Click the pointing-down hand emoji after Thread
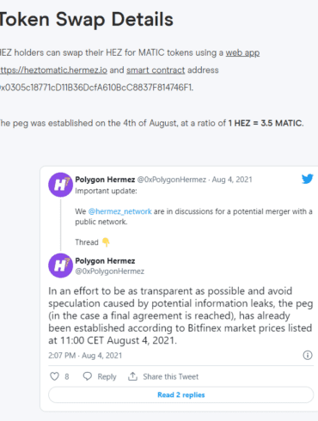This screenshot has height=421, width=318. click(106, 242)
